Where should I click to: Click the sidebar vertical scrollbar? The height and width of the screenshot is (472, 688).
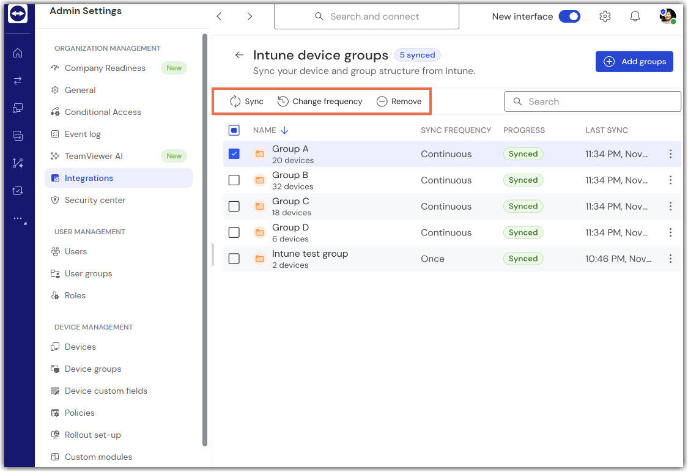[205, 240]
